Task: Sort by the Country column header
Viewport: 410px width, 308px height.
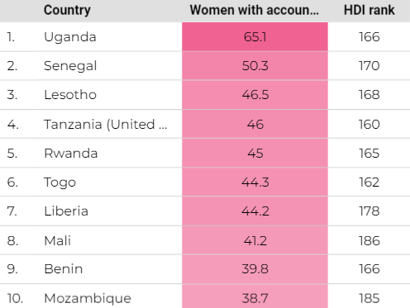Action: coord(67,10)
